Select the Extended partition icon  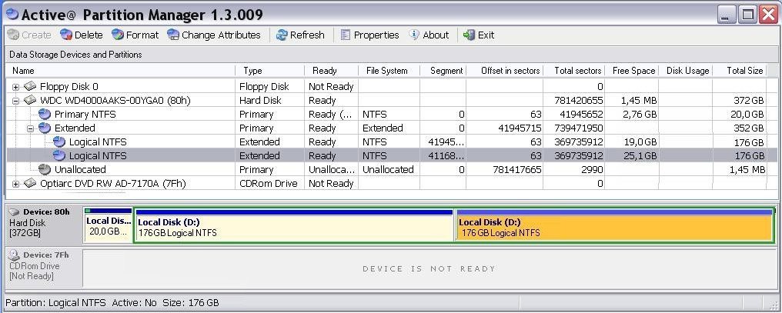45,128
